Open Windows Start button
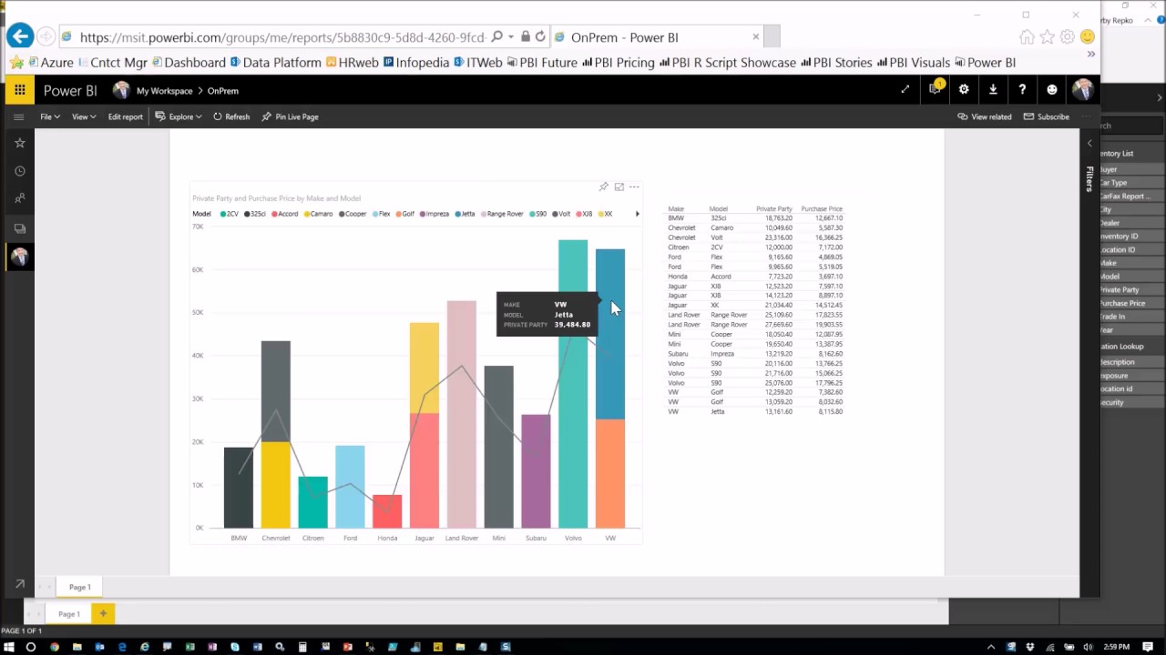Screen dimensions: 1166x655 point(9,647)
